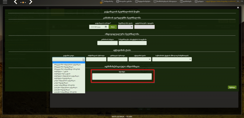Screen dimensions: 244x118
Task: Click the logout power icon
Action: tap(196, 2)
